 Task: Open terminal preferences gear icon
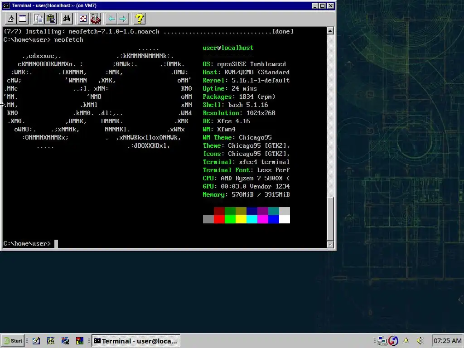coord(95,19)
